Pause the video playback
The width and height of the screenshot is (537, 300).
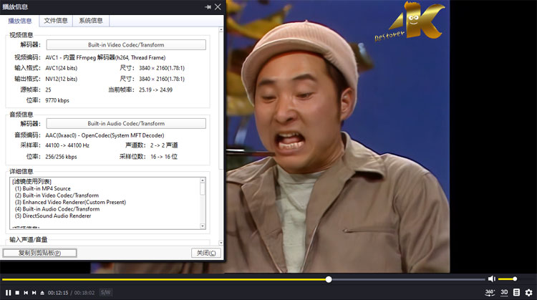[x=8, y=292]
